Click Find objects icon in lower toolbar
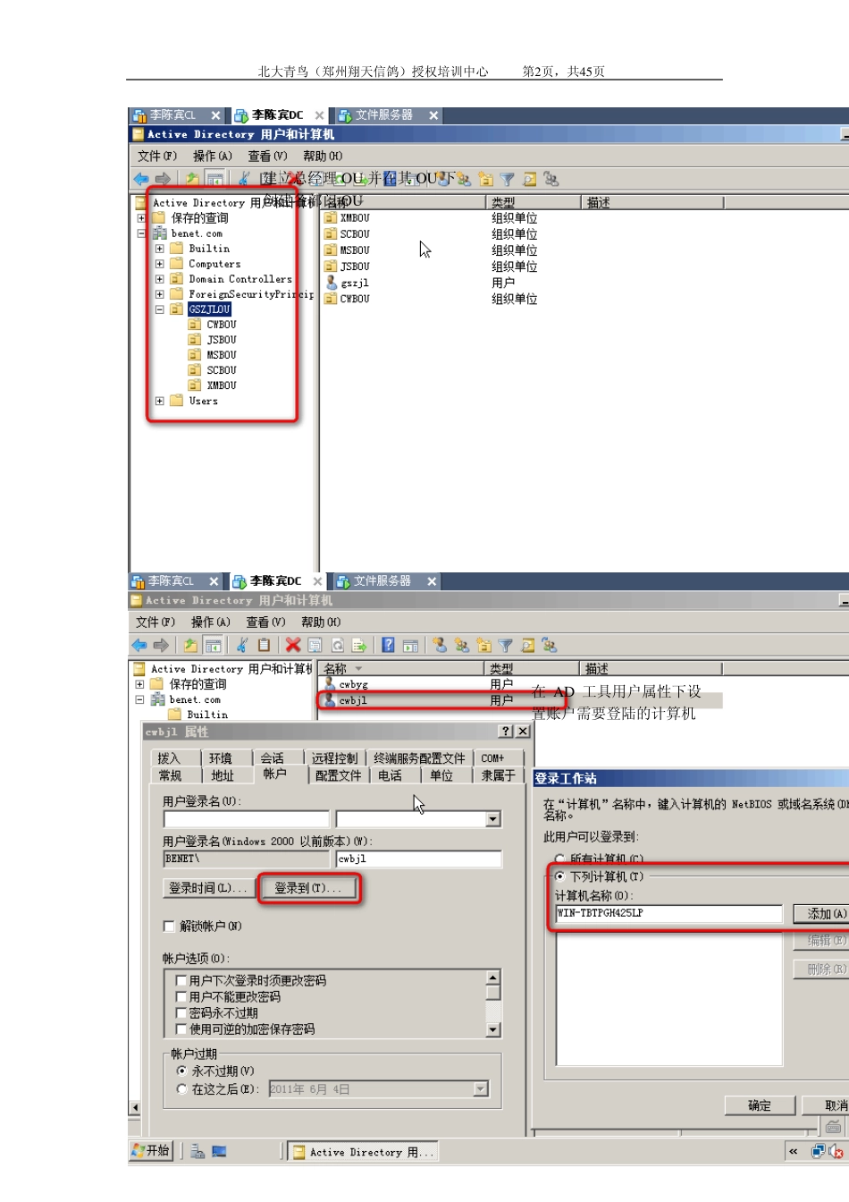The height and width of the screenshot is (1202, 849). click(527, 645)
